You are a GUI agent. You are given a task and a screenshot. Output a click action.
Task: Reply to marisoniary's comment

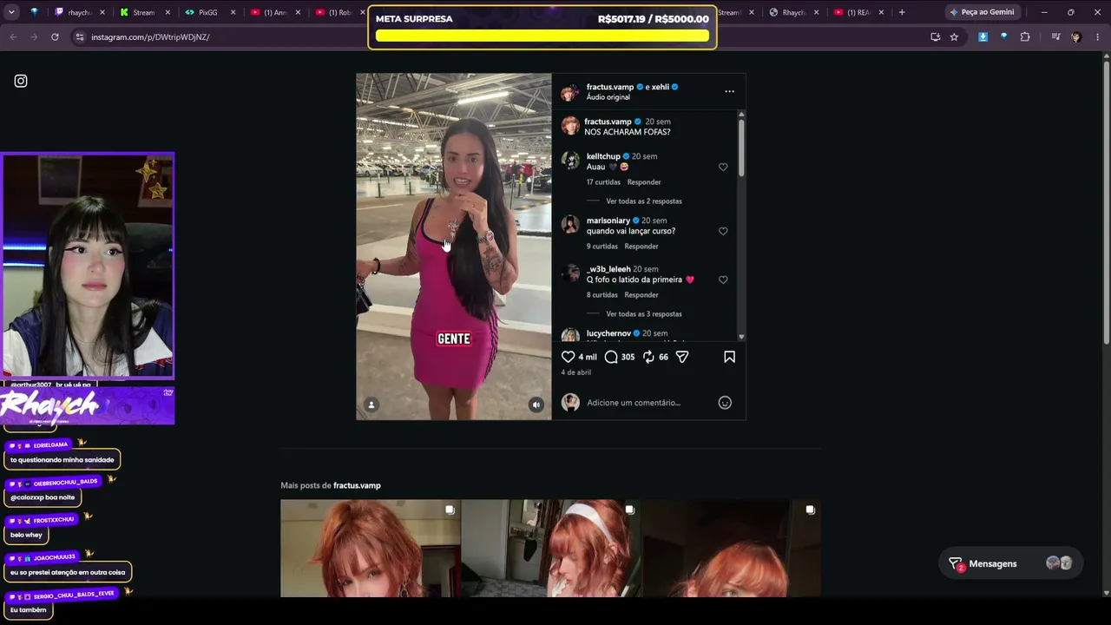(x=641, y=247)
